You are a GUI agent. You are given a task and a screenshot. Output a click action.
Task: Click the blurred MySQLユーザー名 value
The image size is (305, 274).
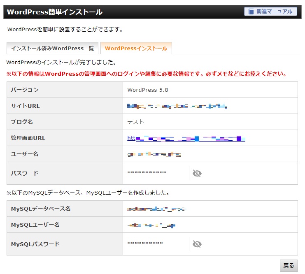(151, 225)
